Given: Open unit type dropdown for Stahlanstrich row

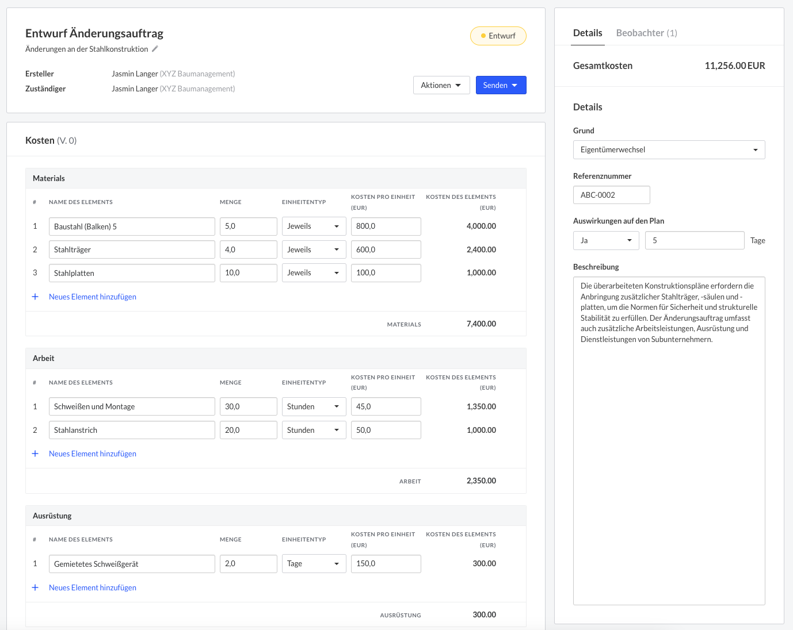Looking at the screenshot, I should 314,430.
